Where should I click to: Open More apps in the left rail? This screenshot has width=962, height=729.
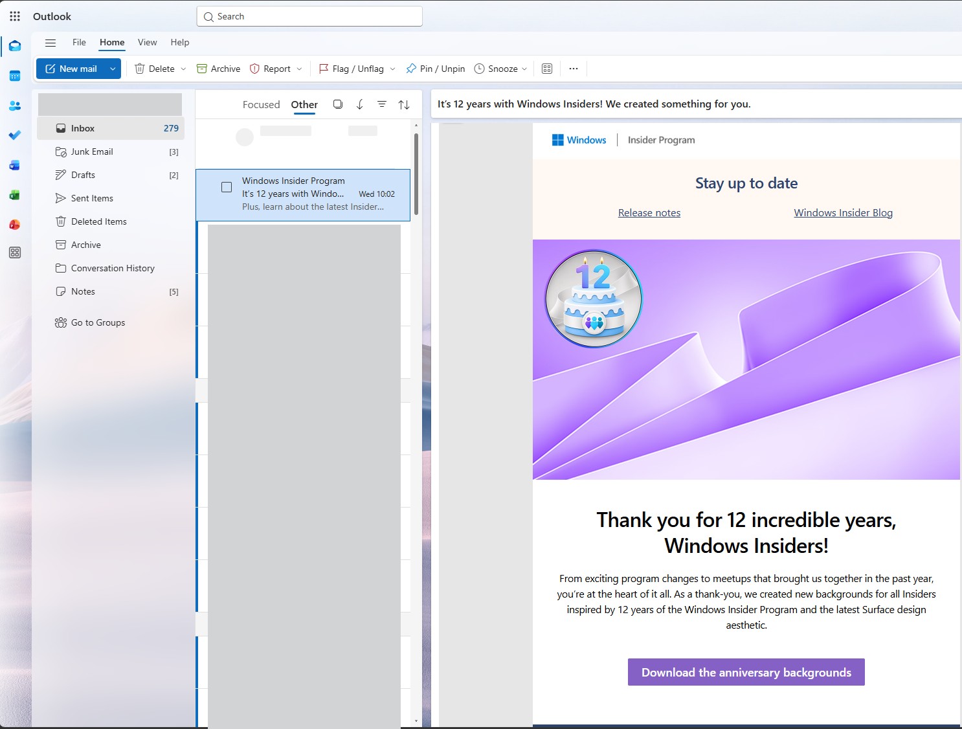[15, 252]
